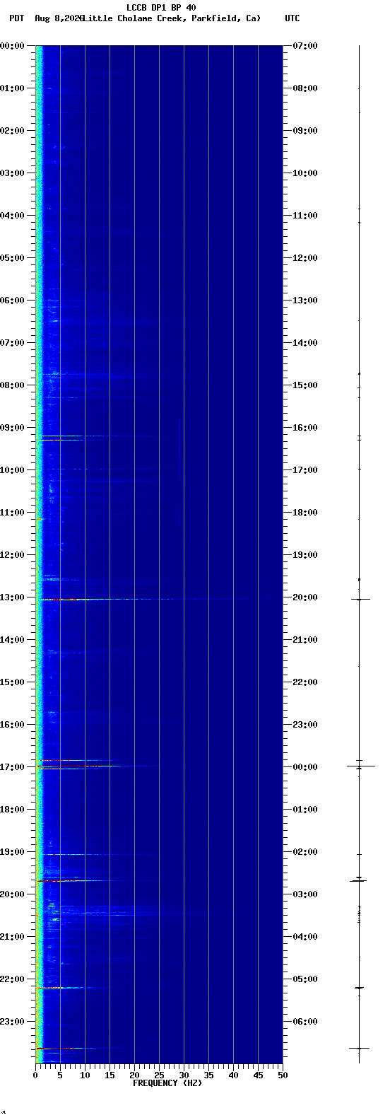Click the '20:00' label on the UTC axis
This screenshot has height=1120, width=390.
click(x=305, y=597)
